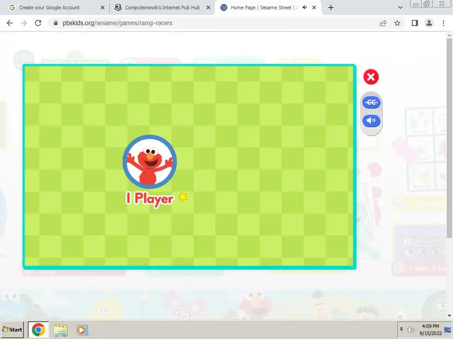This screenshot has width=453, height=339.
Task: Close the Create your Google Account tab
Action: (x=103, y=8)
